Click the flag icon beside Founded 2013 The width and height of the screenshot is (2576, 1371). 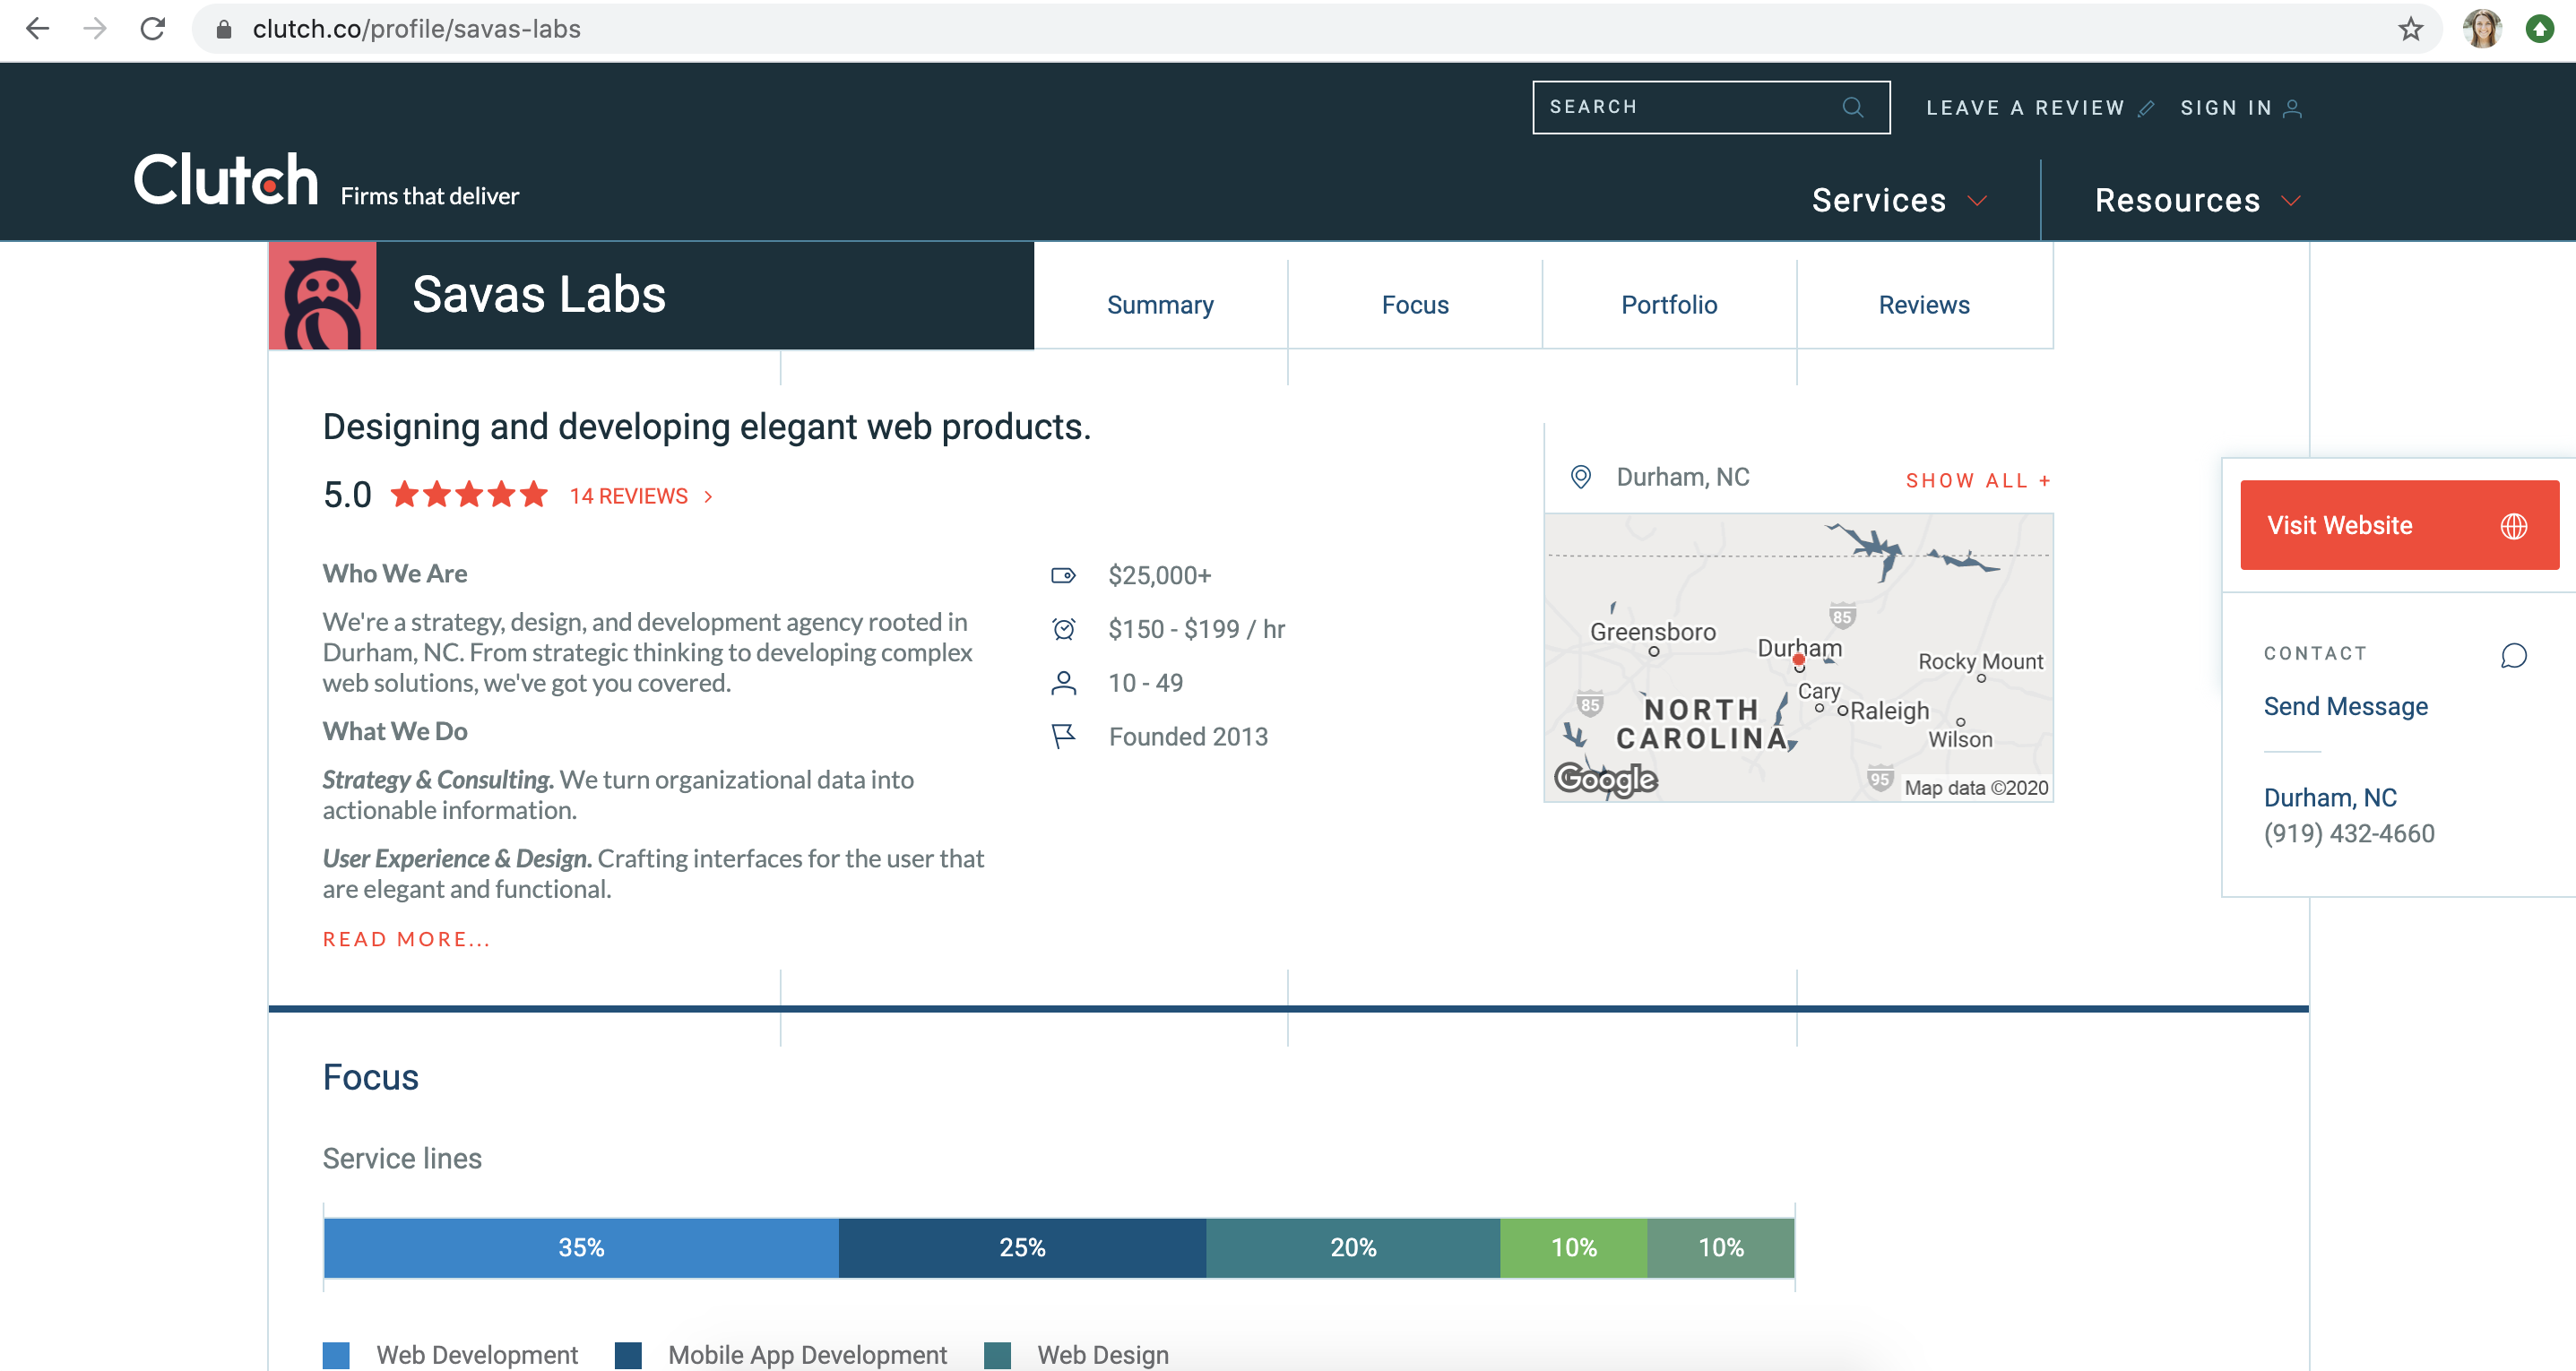coord(1064,737)
